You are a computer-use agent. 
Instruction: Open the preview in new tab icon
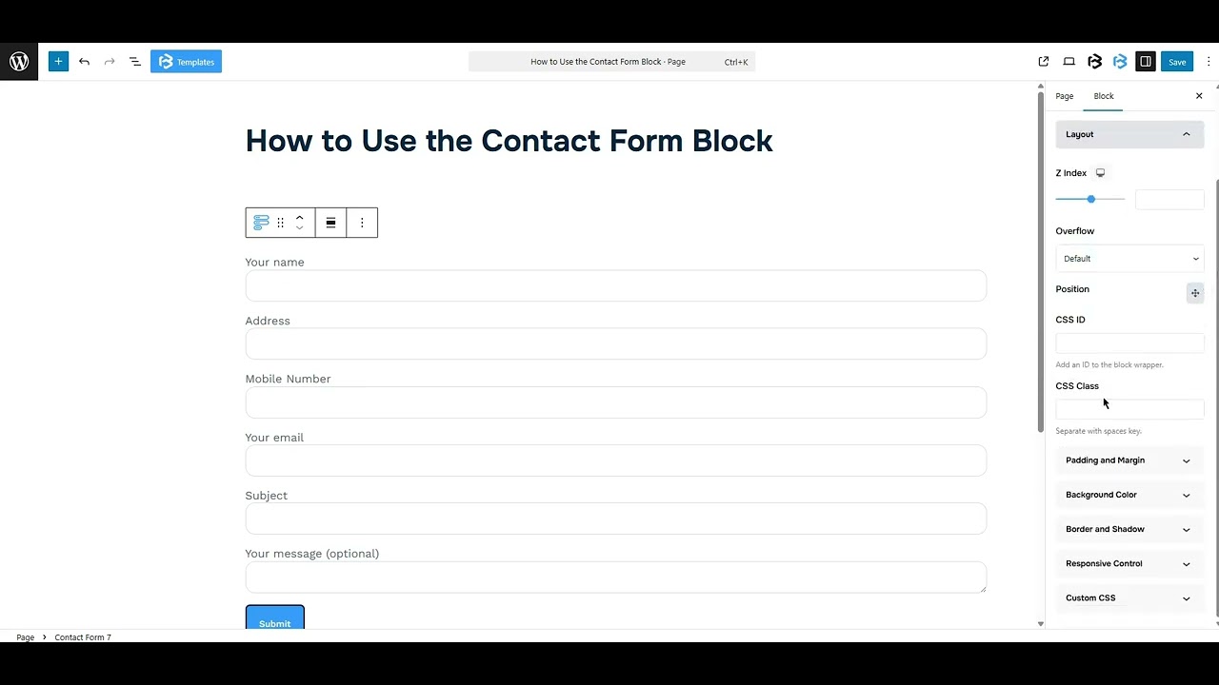1043,61
